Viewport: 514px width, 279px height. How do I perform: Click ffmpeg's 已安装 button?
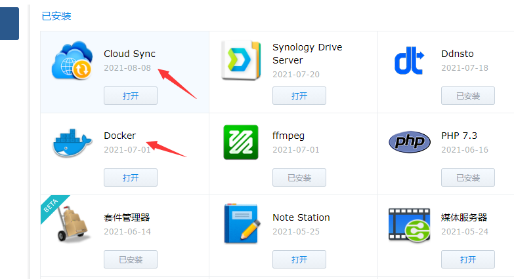pyautogui.click(x=299, y=177)
